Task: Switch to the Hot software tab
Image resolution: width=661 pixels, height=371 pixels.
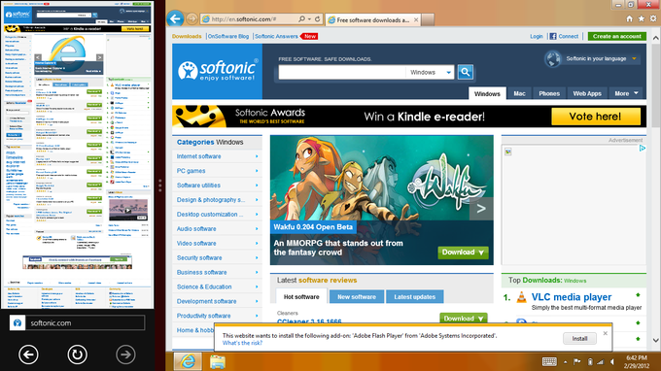Action: (x=301, y=296)
